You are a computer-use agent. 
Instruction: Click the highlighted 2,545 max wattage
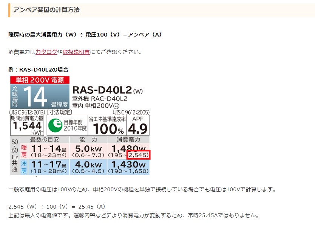point(138,155)
